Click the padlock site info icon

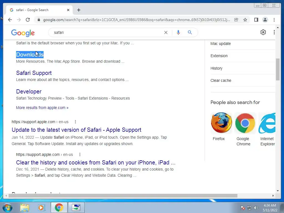(39, 20)
